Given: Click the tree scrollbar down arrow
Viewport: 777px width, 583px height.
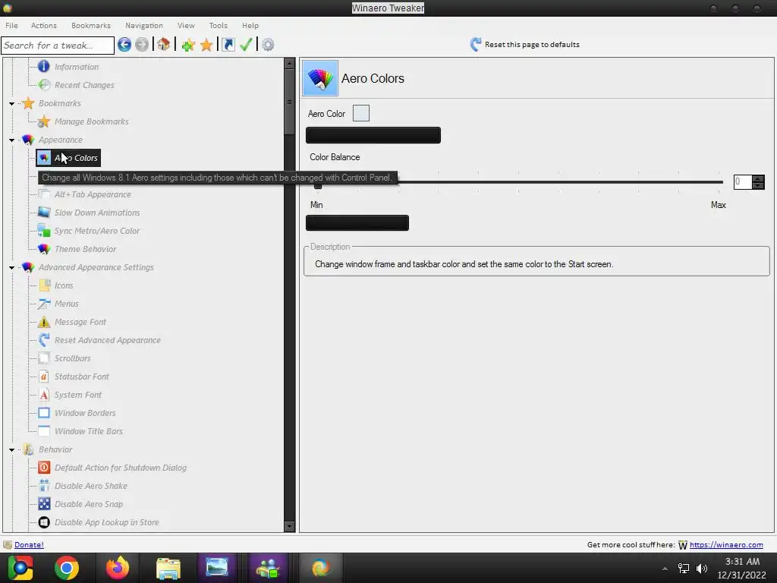Looking at the screenshot, I should coord(289,526).
